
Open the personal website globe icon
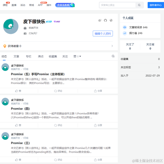coord(111,20)
